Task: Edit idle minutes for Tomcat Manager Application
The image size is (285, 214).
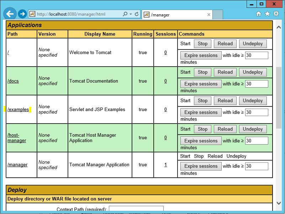Action: (x=257, y=166)
